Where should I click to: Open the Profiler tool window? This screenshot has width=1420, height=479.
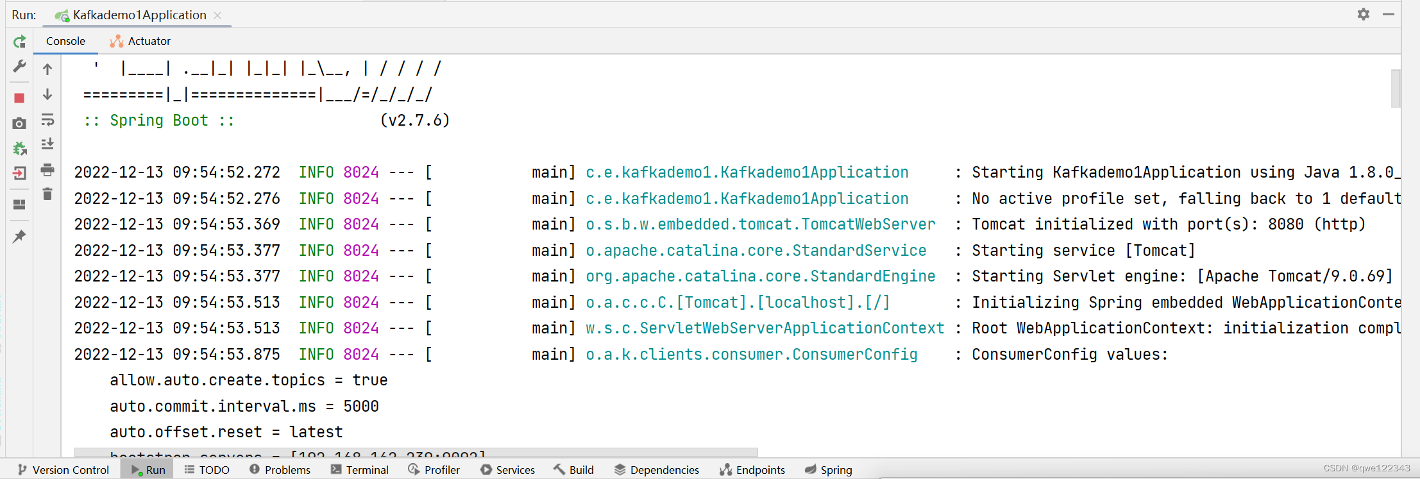[434, 469]
